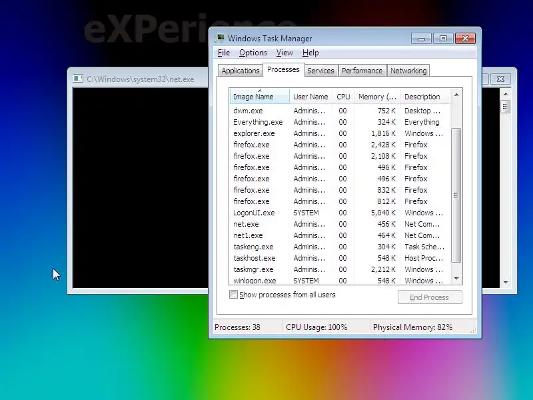
Task: Select the explorer.exe process
Action: pyautogui.click(x=340, y=133)
